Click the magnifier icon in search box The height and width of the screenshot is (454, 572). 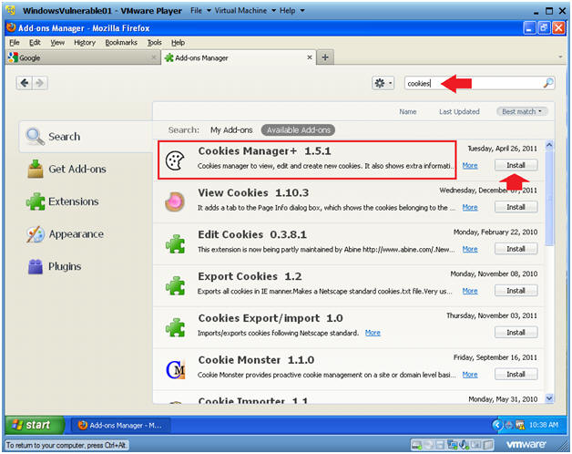click(548, 83)
